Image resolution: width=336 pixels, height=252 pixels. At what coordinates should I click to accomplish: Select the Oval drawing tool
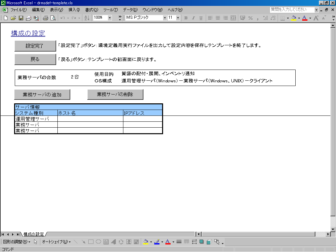click(98, 242)
